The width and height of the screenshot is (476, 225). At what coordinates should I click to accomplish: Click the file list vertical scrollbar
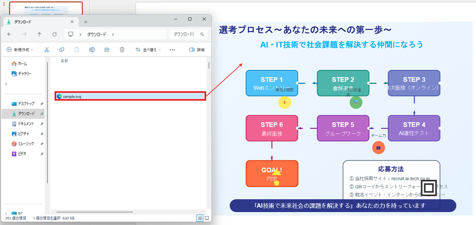[x=209, y=66]
